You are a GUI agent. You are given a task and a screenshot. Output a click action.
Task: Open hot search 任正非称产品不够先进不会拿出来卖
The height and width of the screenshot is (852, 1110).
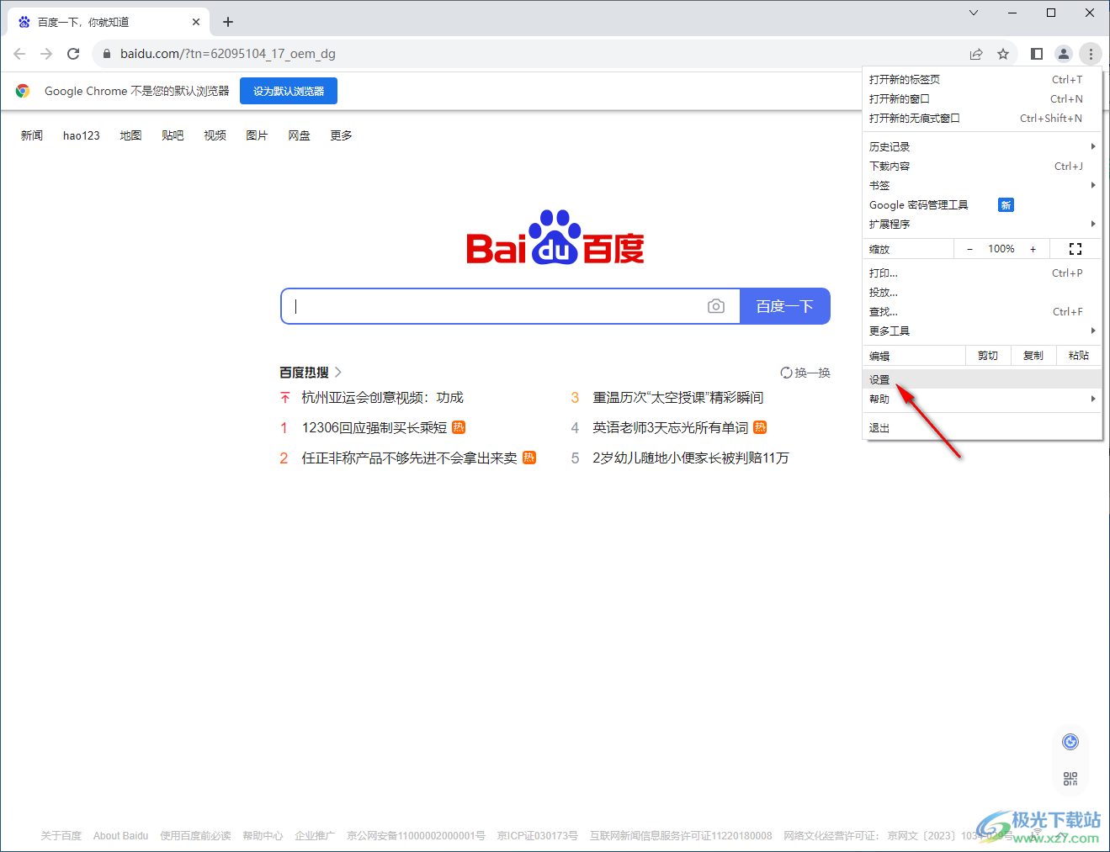tap(410, 458)
